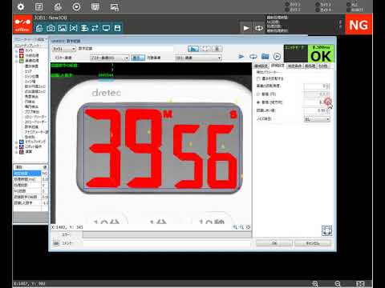This screenshot has height=288, width=385.
Task: Click the zoom out magnifier below image
Action: pos(241,227)
